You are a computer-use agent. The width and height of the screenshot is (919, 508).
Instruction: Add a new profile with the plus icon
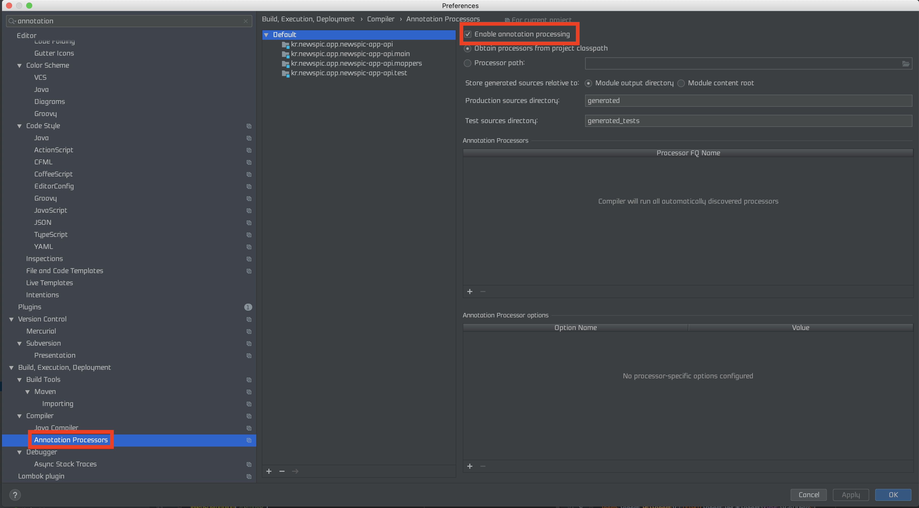(269, 471)
